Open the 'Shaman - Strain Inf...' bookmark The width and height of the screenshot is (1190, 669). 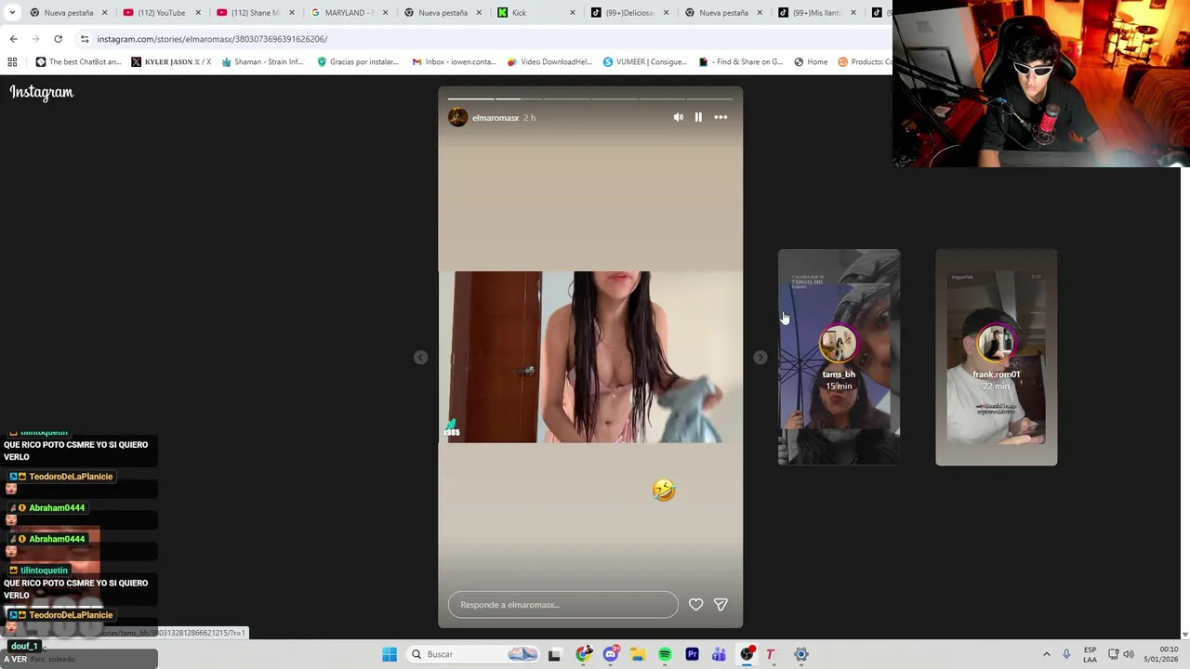click(x=262, y=62)
